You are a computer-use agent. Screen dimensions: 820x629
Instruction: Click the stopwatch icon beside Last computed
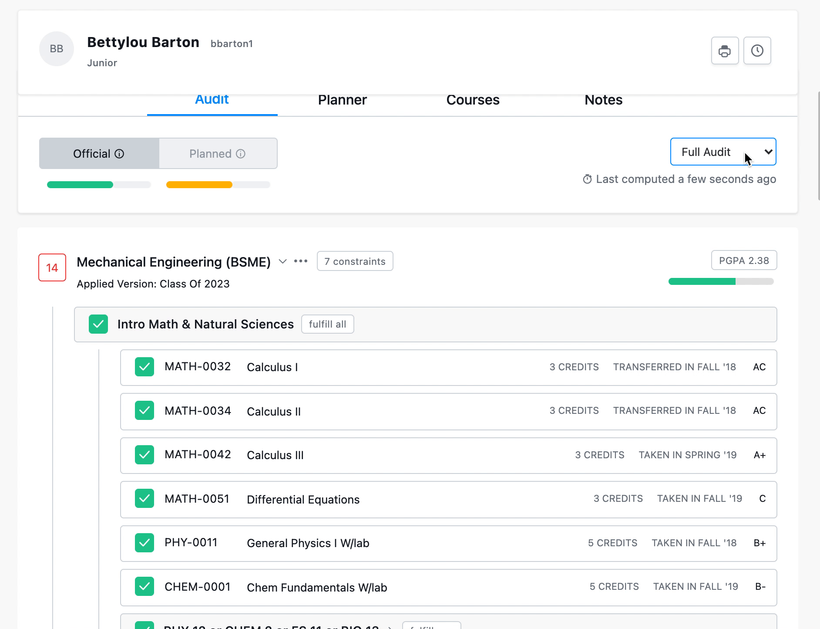tap(587, 179)
